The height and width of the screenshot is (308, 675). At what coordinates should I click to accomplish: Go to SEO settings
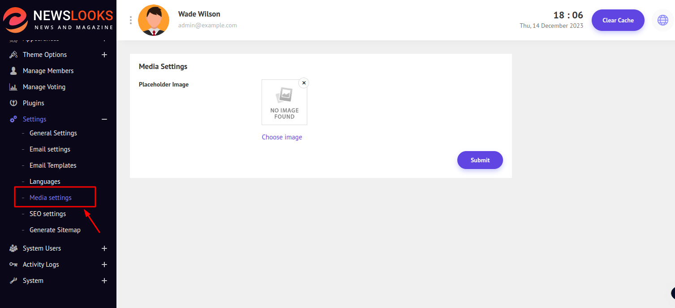pos(47,214)
